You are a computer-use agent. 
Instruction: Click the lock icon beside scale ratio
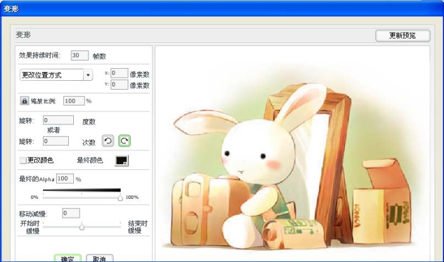[x=25, y=100]
